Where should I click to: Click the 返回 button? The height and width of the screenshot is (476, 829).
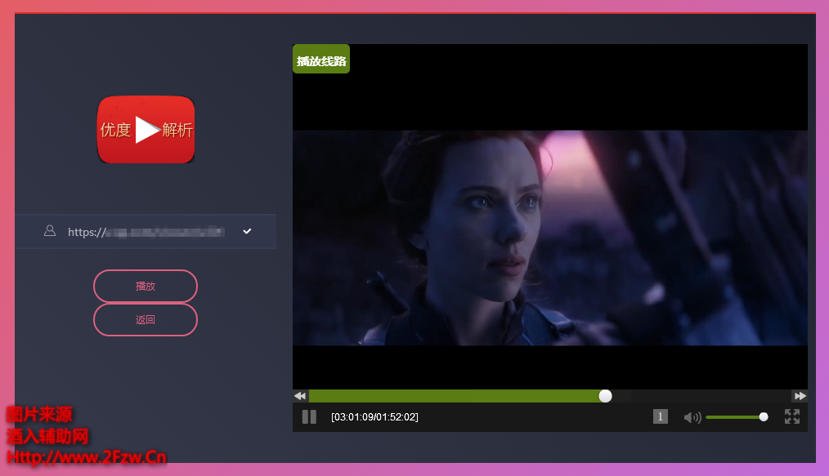point(146,320)
